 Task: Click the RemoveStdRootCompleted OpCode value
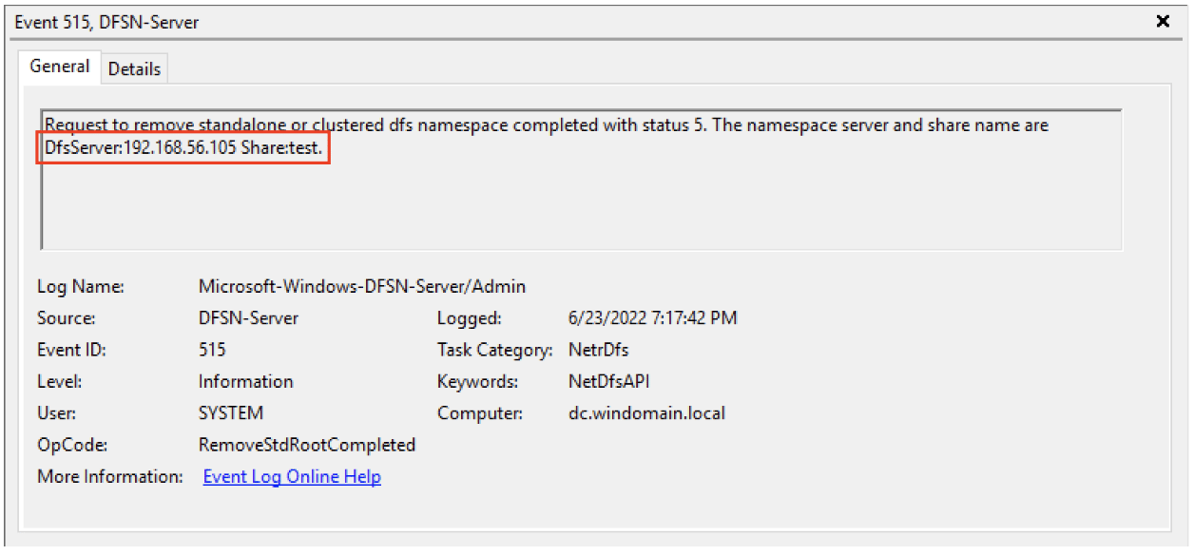(x=307, y=445)
